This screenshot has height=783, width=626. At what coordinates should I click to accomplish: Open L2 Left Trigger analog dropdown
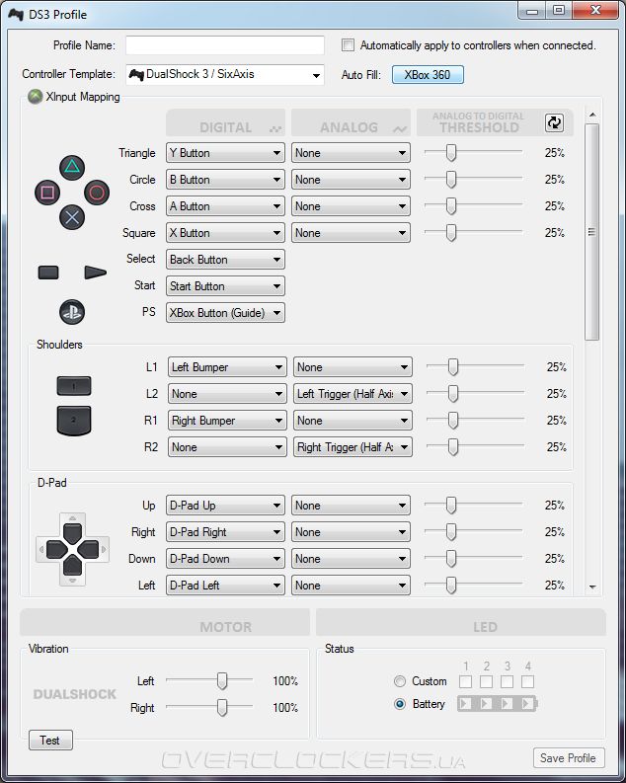pyautogui.click(x=352, y=394)
